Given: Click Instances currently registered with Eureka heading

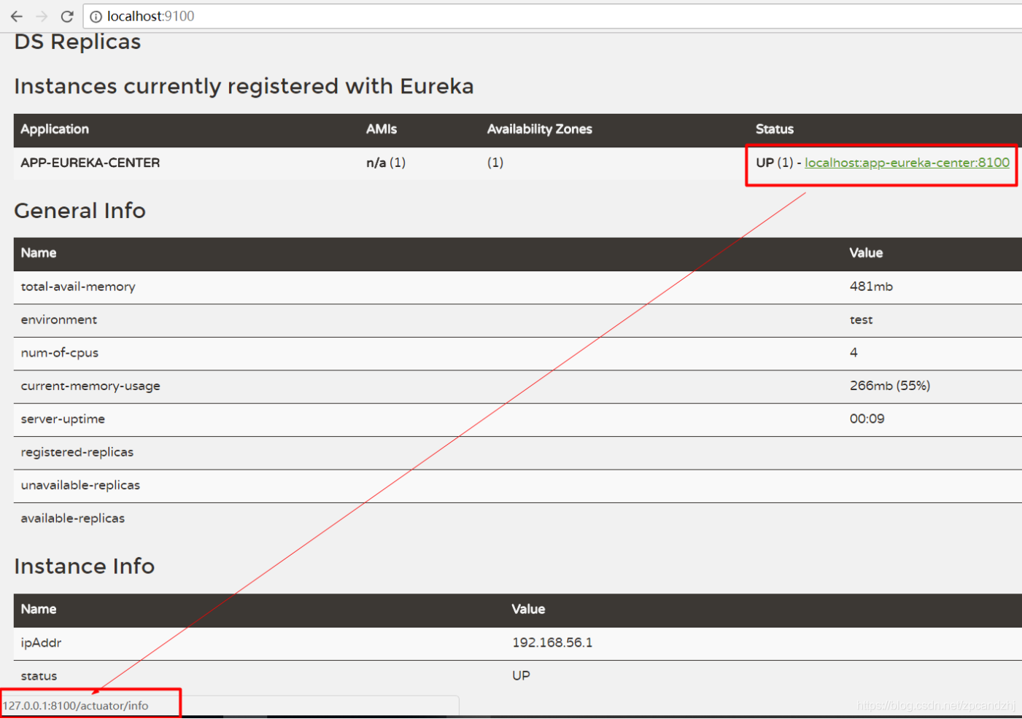Looking at the screenshot, I should [x=244, y=87].
